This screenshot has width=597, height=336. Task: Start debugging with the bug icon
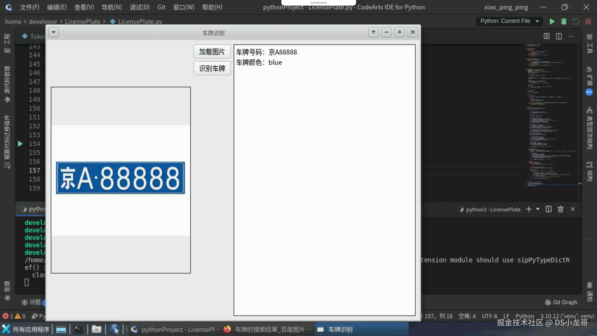[x=564, y=21]
